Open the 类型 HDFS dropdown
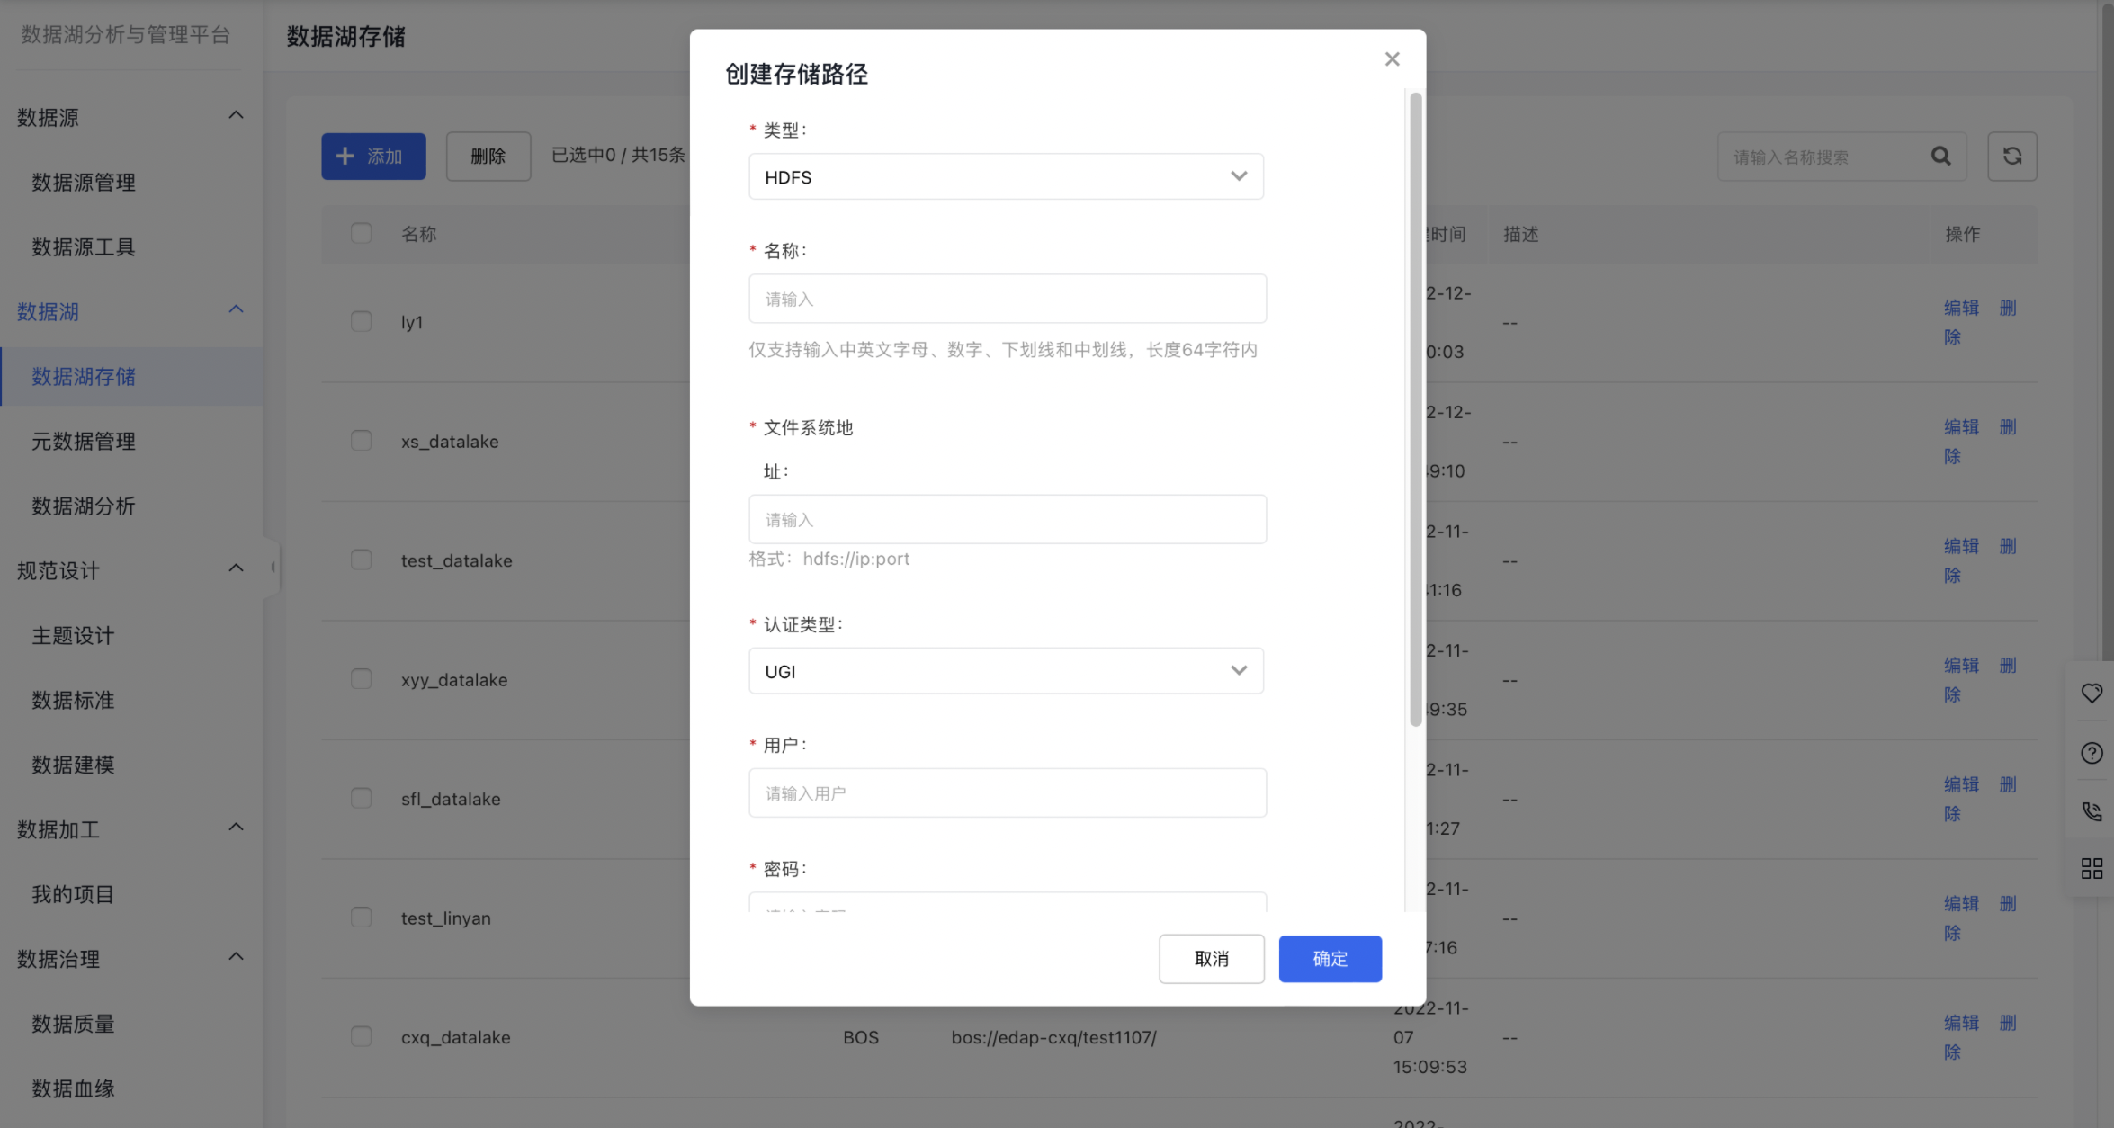The image size is (2114, 1128). (1006, 177)
